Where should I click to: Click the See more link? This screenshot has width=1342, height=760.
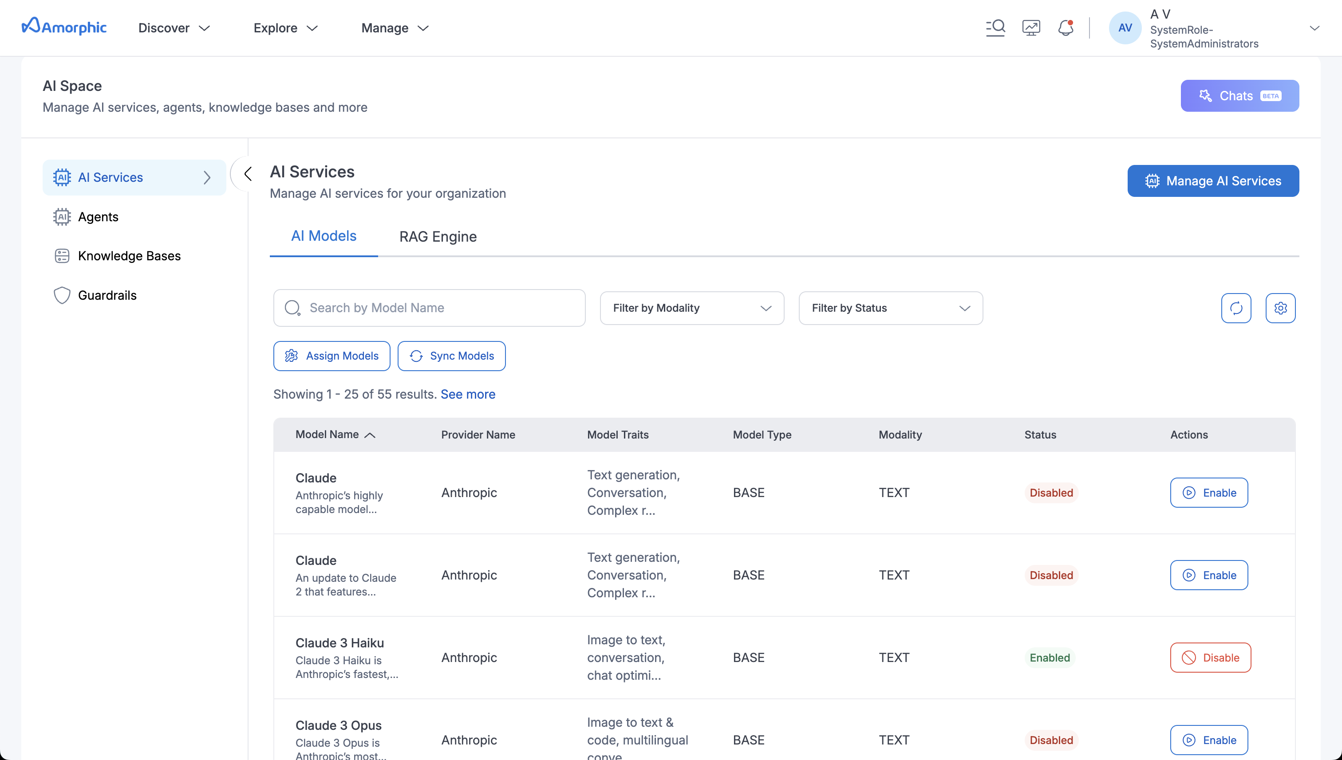tap(468, 394)
